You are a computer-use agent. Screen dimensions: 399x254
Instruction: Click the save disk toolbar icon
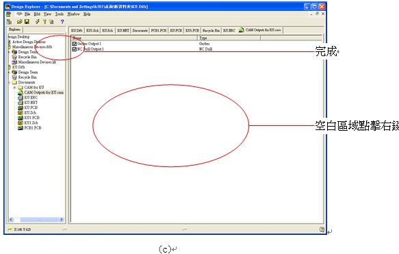coord(27,22)
